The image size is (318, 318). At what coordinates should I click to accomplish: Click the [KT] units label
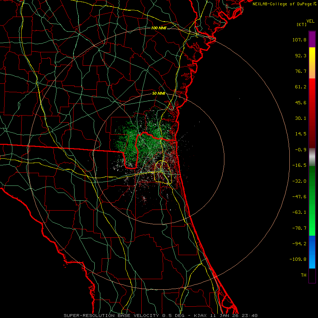click(301, 24)
